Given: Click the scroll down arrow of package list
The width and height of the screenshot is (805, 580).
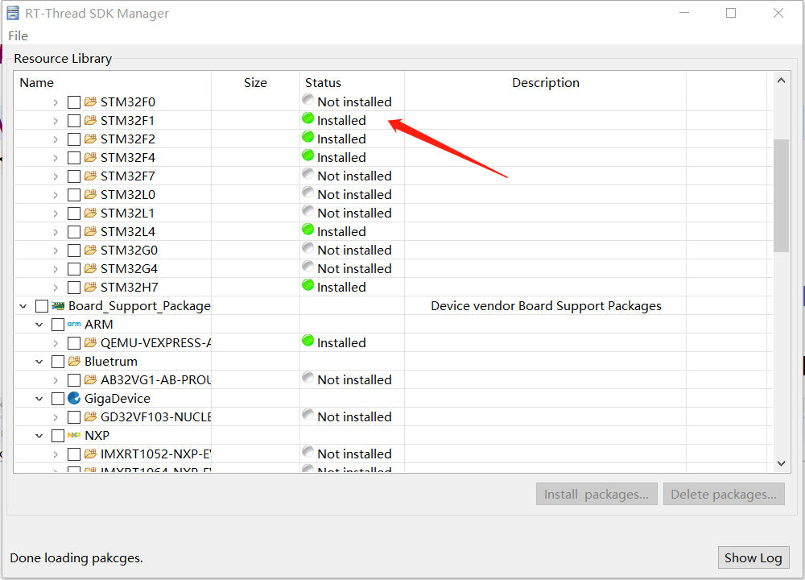Looking at the screenshot, I should (781, 463).
